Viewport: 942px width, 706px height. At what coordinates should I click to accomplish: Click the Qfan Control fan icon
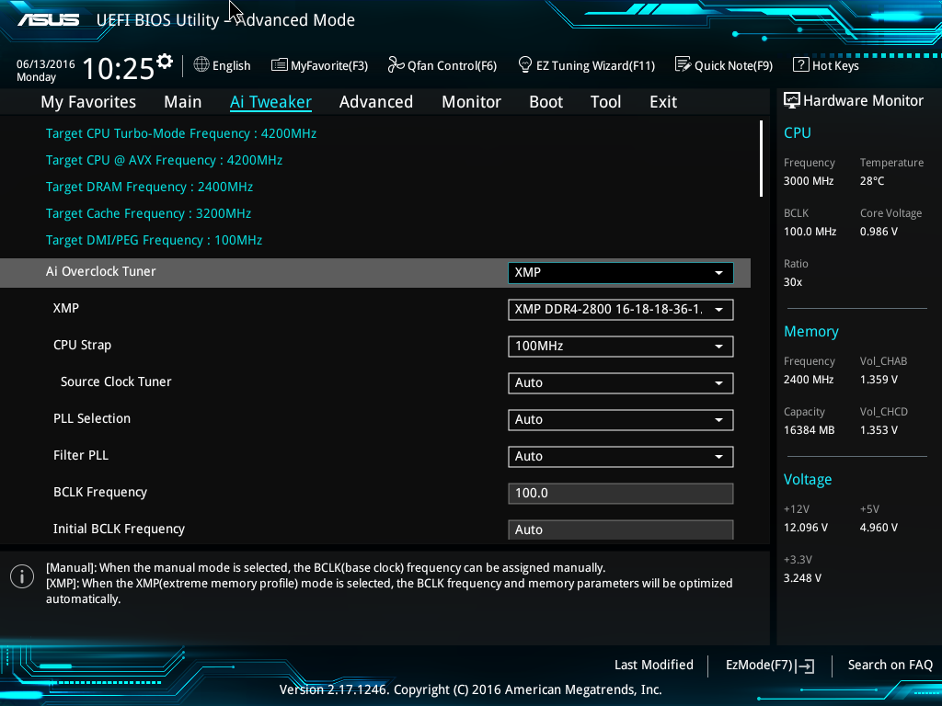click(396, 64)
